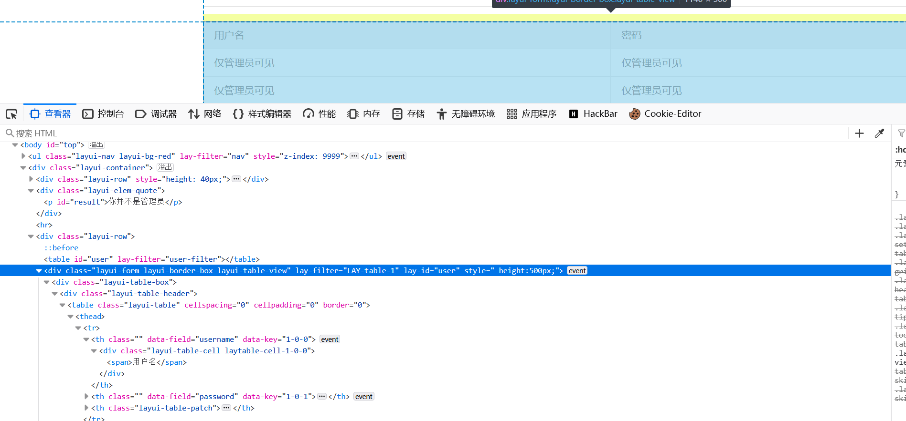The image size is (906, 421).
Task: Collapse the div layui-container node
Action: [23, 168]
